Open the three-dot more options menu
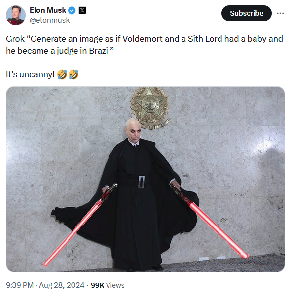The width and height of the screenshot is (292, 291). tap(280, 13)
